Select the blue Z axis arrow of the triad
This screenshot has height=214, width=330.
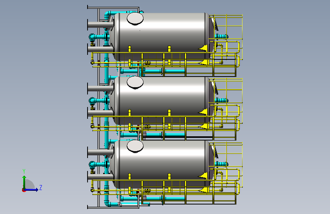tap(31, 190)
